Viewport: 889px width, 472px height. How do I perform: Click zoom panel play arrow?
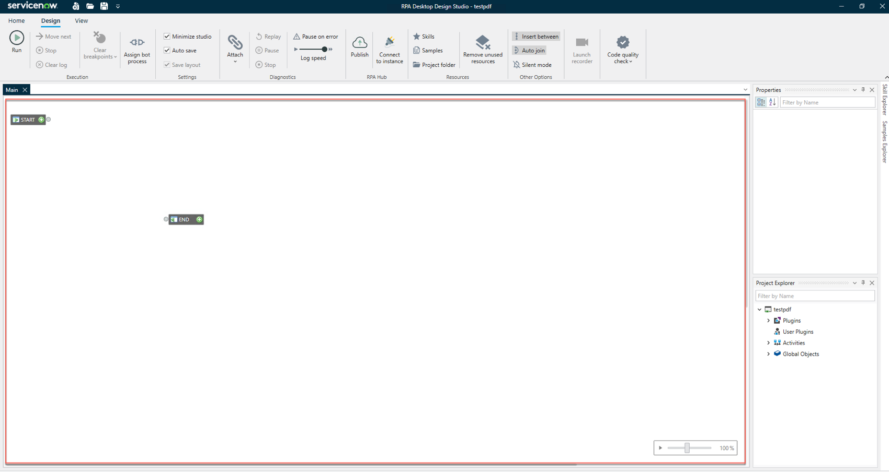(x=660, y=448)
